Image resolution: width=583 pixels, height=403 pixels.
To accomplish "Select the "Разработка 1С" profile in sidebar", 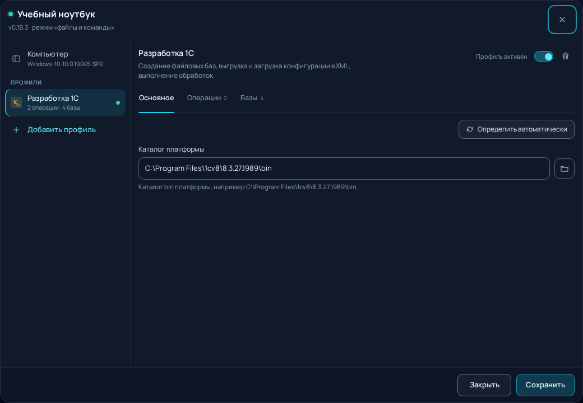I will click(x=65, y=102).
